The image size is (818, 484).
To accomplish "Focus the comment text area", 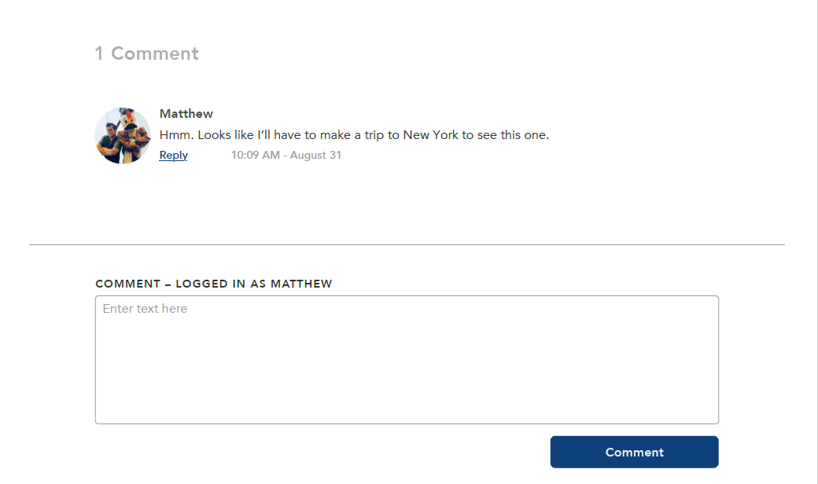I will [x=407, y=360].
